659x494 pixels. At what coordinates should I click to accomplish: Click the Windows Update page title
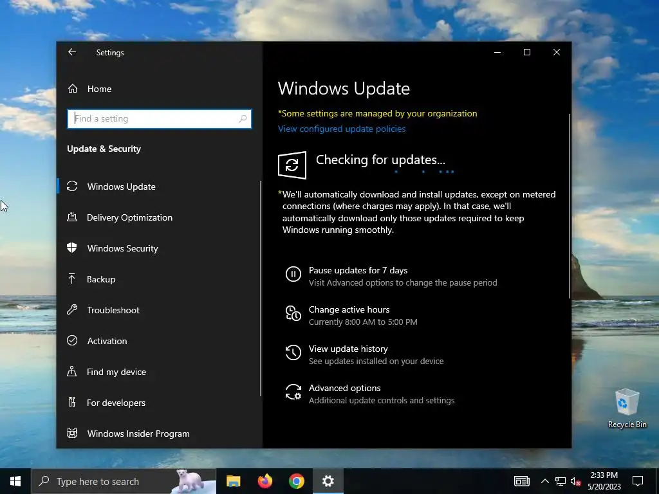[x=344, y=89]
